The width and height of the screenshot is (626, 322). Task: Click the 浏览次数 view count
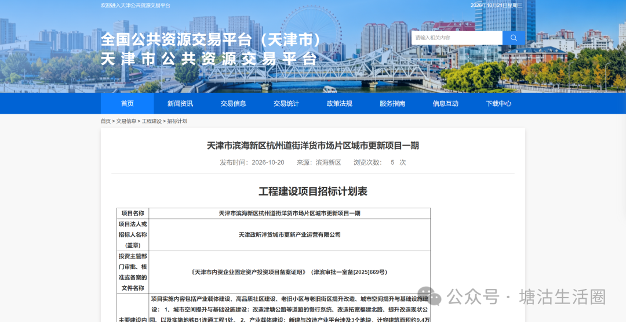(x=380, y=162)
